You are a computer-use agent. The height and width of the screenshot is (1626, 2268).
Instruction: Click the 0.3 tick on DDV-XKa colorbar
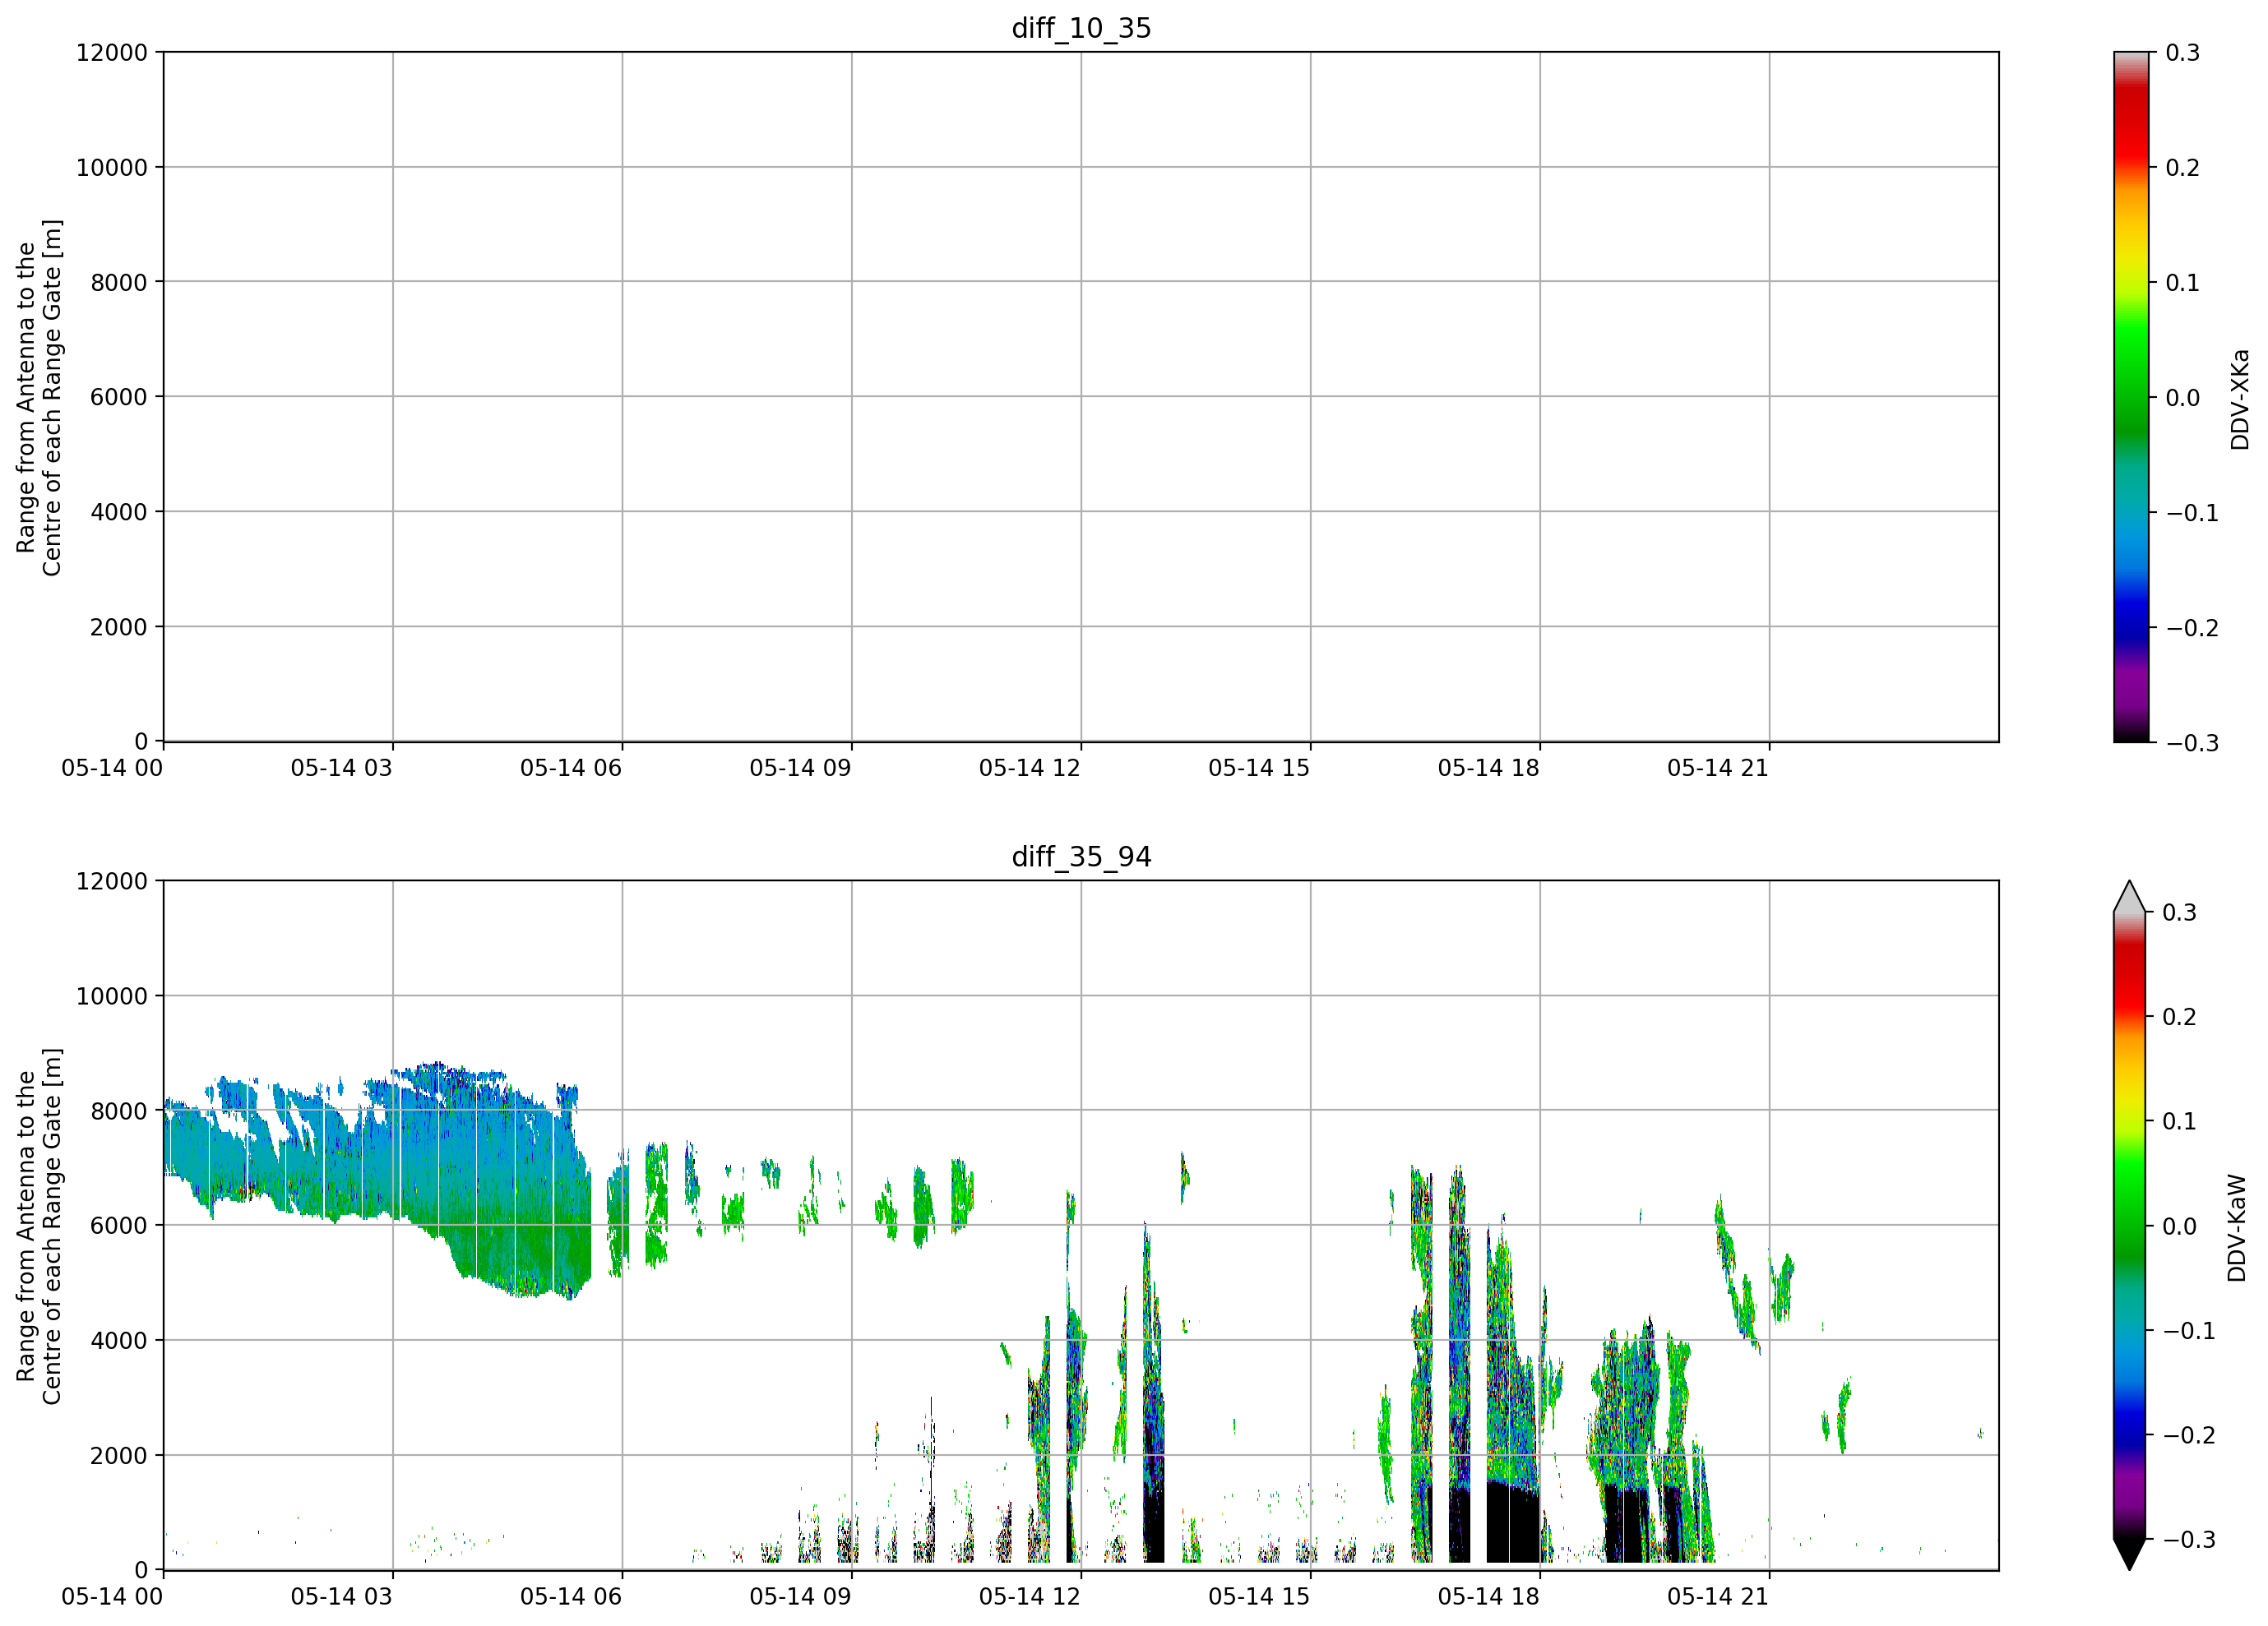[x=2183, y=52]
